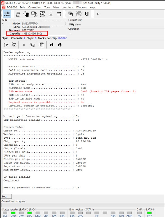Open the scroll document icon in toolbar

click(x=18, y=14)
